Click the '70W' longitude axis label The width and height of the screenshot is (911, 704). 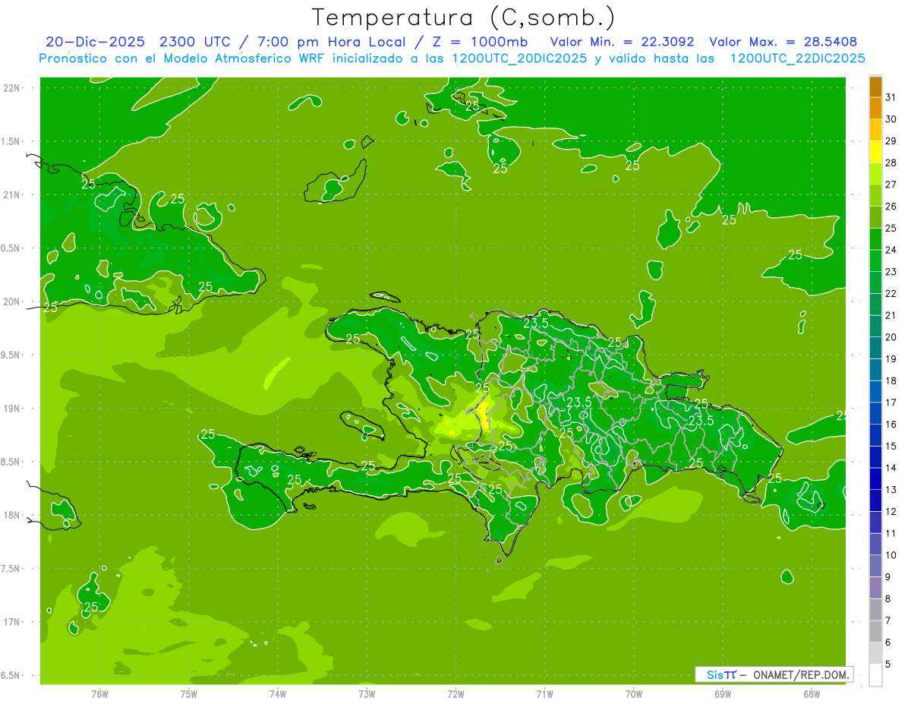tap(634, 693)
